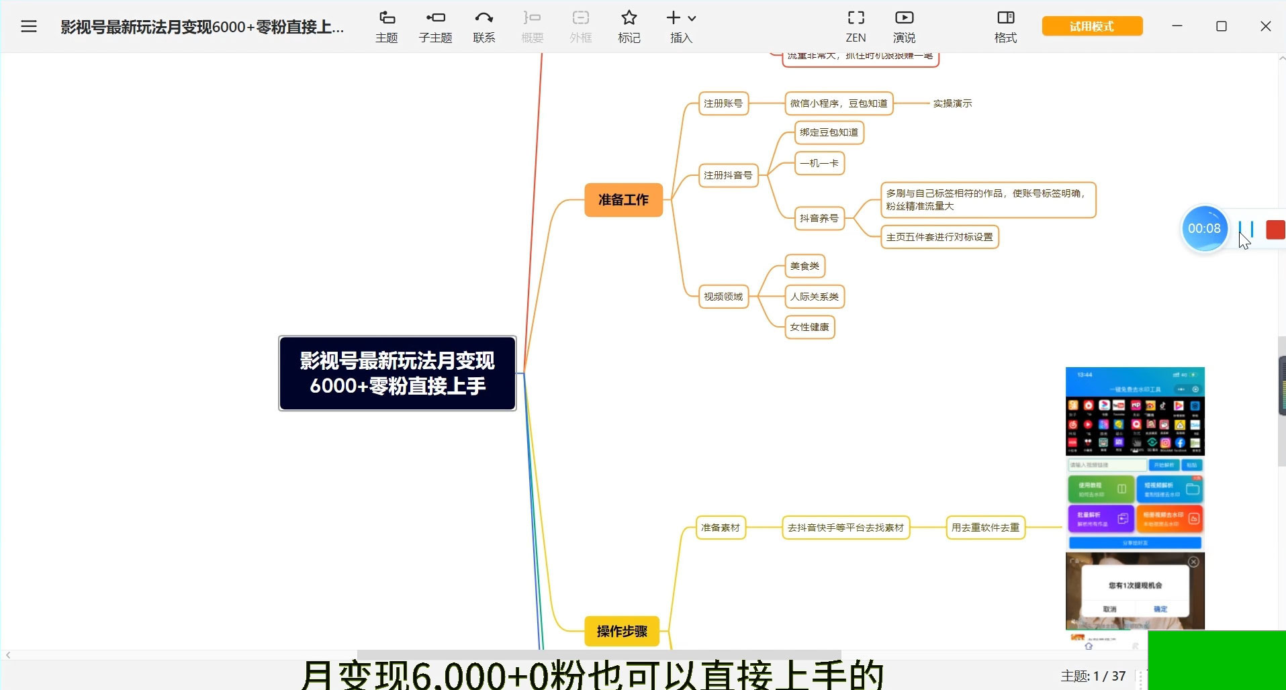This screenshot has width=1286, height=690.
Task: Pause the screen recording
Action: coord(1246,229)
